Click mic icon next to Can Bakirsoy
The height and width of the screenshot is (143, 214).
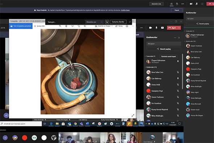click(178, 78)
